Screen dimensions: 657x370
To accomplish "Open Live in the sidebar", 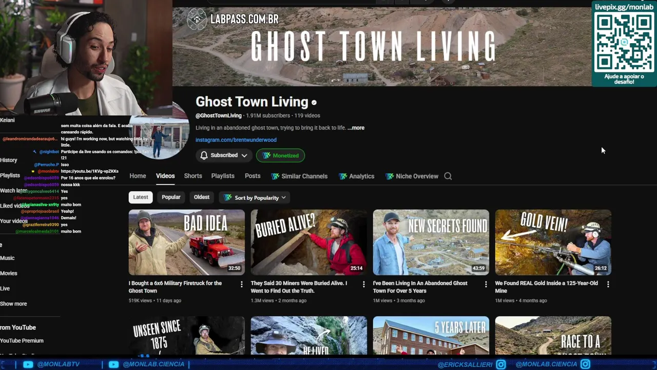I will 5,289.
